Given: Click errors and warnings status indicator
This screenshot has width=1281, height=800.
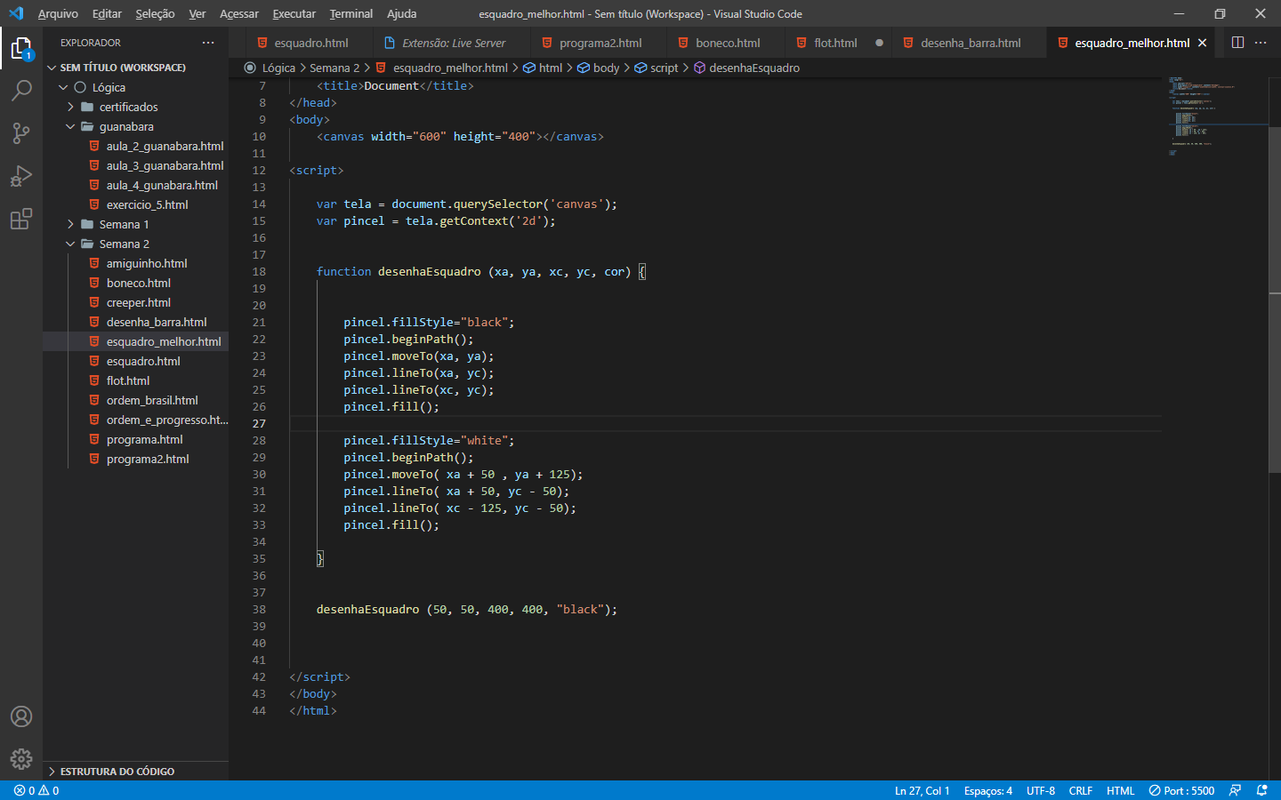Looking at the screenshot, I should coord(36,790).
